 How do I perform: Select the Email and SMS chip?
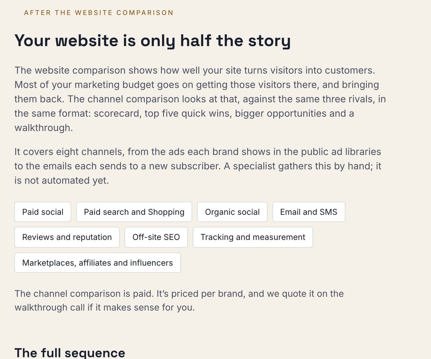click(x=309, y=212)
